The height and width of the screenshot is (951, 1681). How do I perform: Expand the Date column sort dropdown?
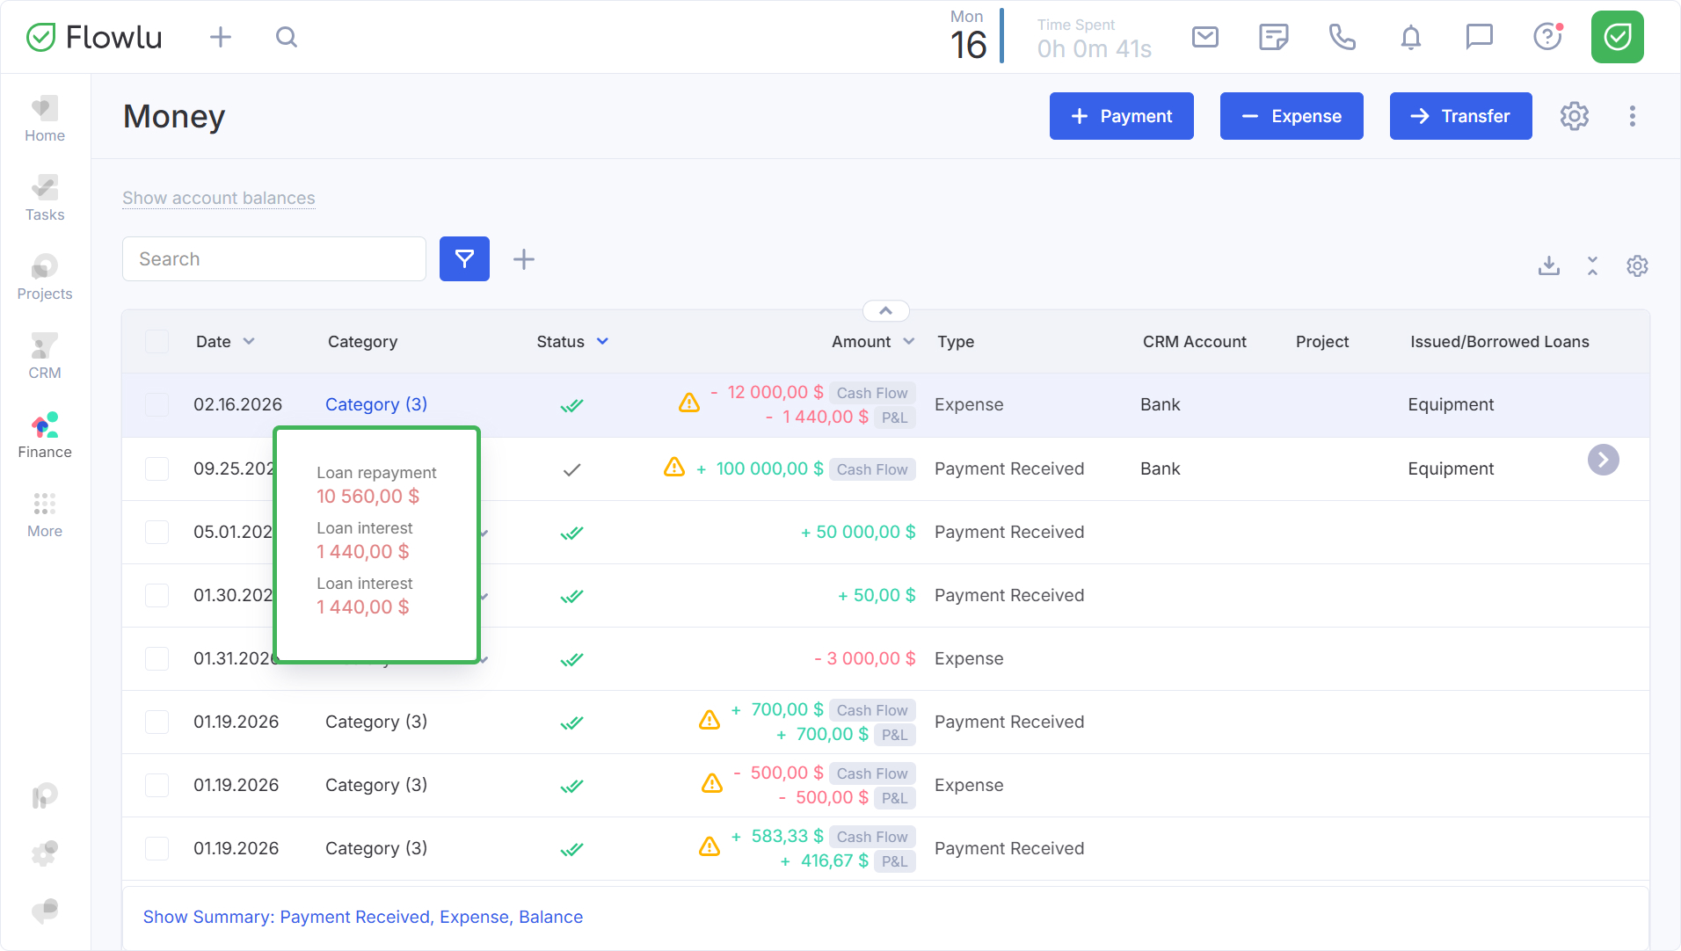click(249, 342)
